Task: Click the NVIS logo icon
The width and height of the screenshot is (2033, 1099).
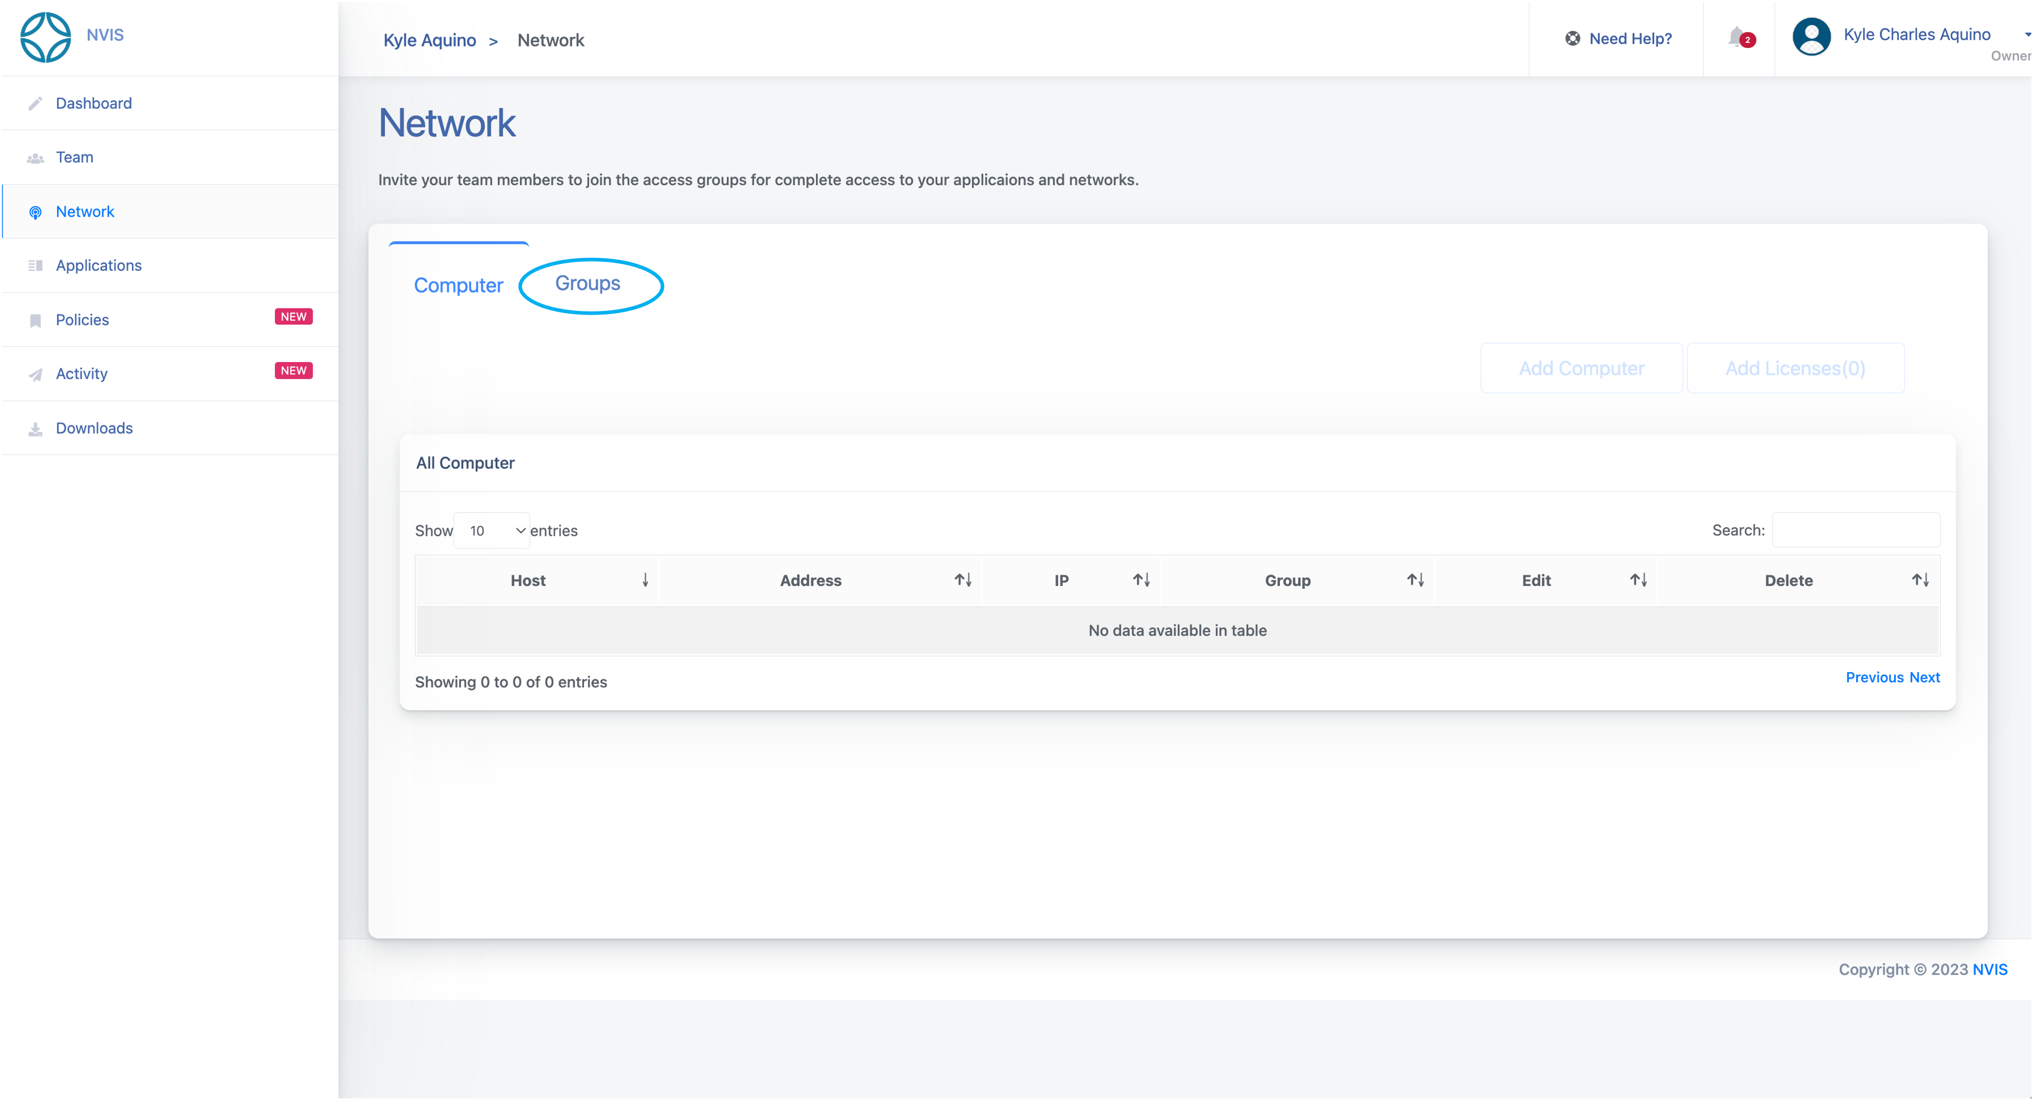Action: pos(45,37)
